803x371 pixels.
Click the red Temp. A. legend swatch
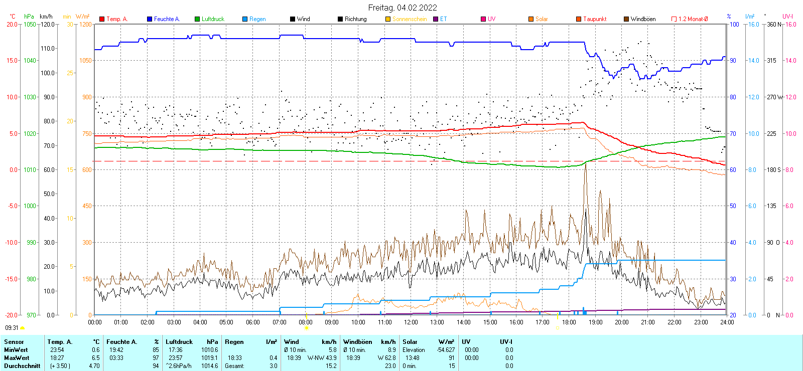coord(102,19)
